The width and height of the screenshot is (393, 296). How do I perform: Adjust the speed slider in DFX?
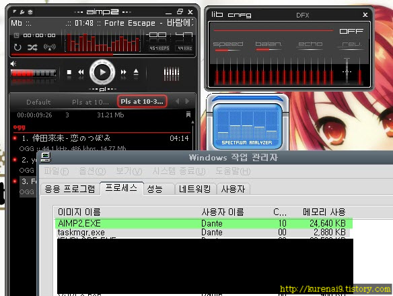coord(228,50)
